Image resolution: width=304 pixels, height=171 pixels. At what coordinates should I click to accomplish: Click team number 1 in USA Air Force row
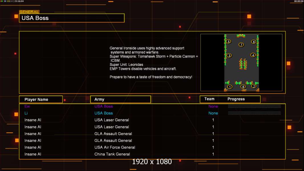click(x=213, y=147)
